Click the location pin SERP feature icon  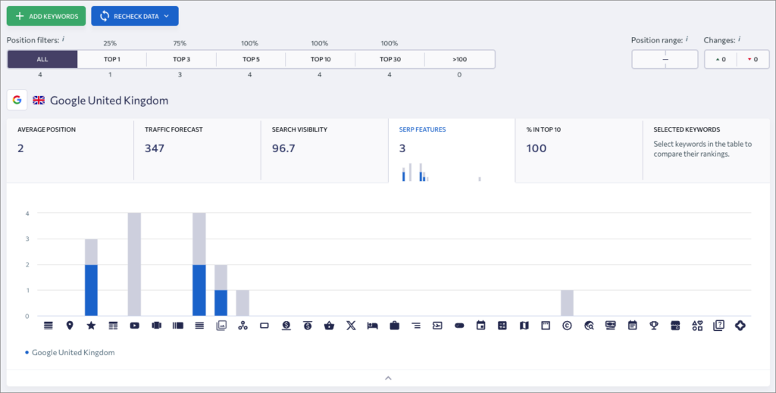pos(70,326)
